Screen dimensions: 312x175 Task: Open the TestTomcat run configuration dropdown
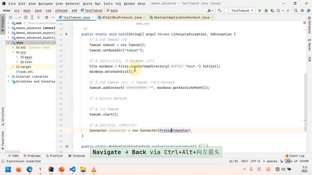pyautogui.click(x=240, y=11)
